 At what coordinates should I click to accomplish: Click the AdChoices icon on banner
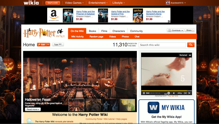tap(169, 21)
